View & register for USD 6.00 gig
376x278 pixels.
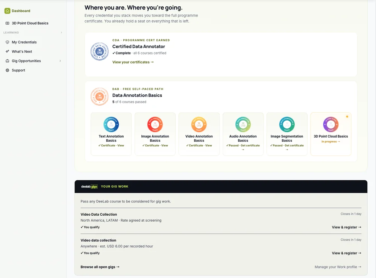(347, 253)
